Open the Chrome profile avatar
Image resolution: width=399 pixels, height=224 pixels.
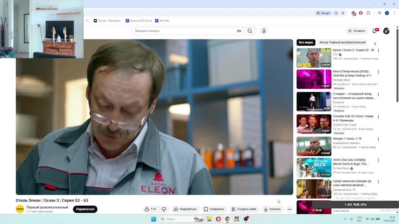click(387, 13)
